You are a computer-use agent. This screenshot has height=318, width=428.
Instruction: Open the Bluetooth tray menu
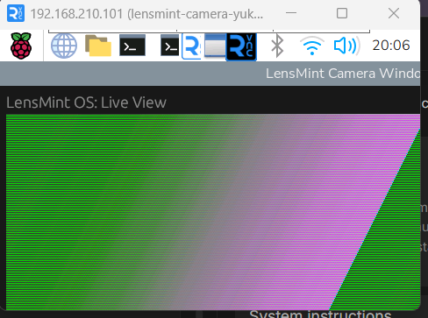277,46
